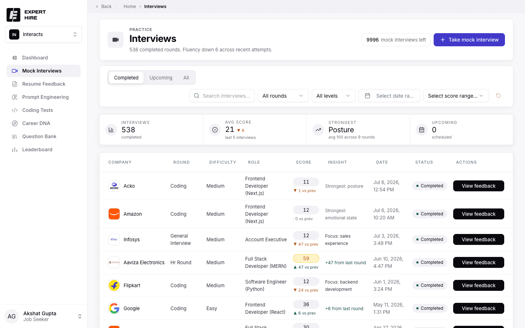Click the 'Account Executive' role cell

(266, 239)
